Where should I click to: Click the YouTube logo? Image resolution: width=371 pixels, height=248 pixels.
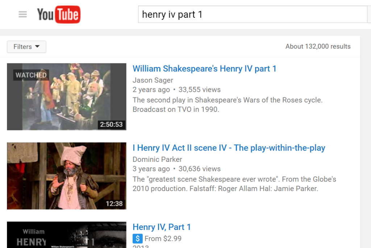(58, 14)
